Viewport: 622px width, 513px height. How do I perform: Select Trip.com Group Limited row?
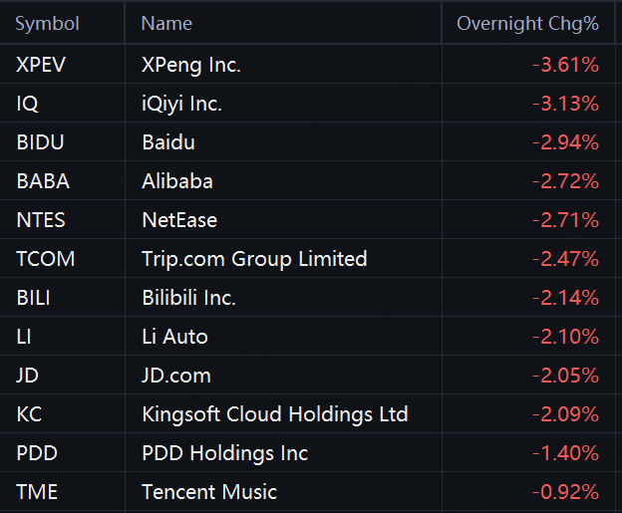254,259
